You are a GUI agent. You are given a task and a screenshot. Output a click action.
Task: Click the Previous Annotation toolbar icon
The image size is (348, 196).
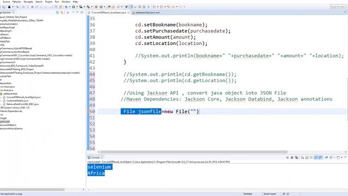161,7
